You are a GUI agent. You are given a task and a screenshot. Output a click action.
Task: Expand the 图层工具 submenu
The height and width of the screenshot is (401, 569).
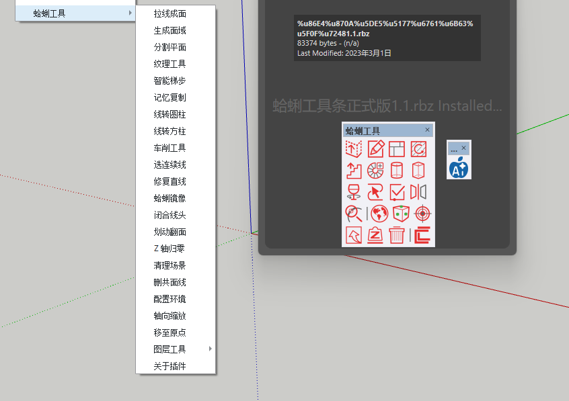(169, 349)
